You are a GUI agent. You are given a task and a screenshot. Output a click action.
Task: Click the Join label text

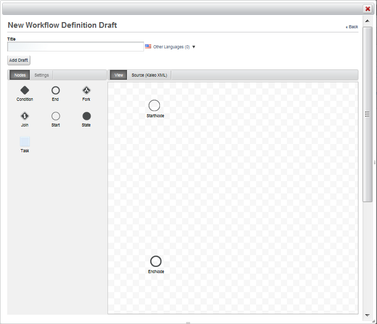(x=25, y=125)
